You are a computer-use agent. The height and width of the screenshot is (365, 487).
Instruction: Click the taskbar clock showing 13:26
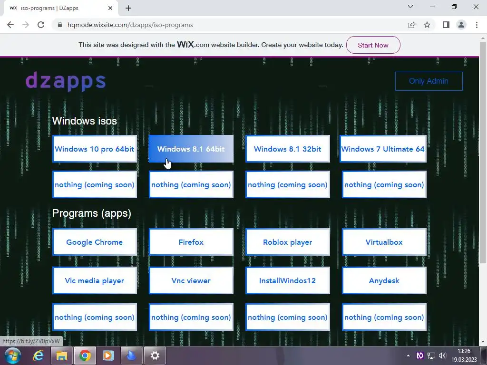tap(464, 355)
